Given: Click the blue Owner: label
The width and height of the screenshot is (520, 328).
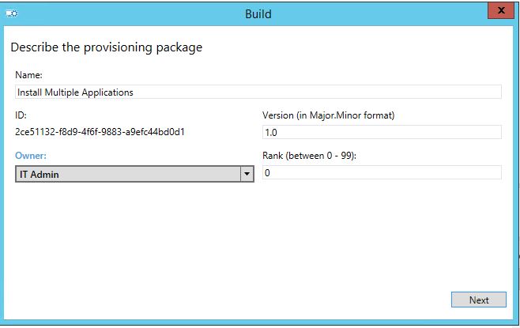Looking at the screenshot, I should point(31,156).
